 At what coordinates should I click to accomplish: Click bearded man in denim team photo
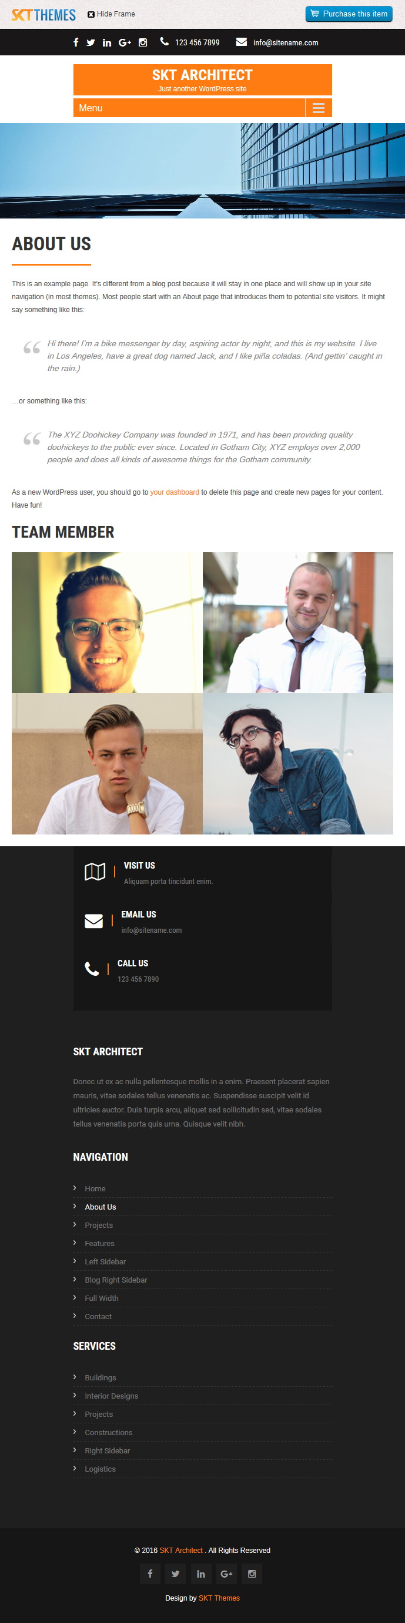click(x=298, y=764)
